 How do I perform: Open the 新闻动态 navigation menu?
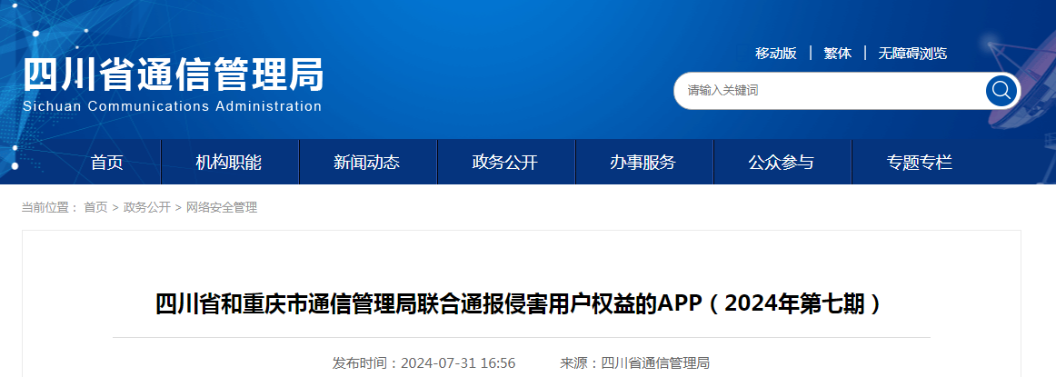click(366, 163)
